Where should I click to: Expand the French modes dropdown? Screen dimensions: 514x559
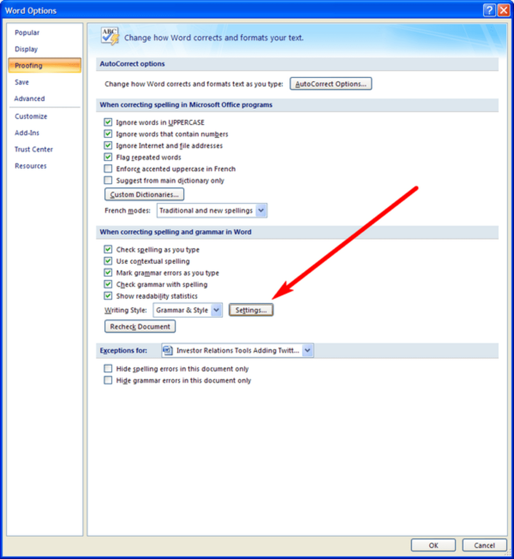tap(261, 211)
